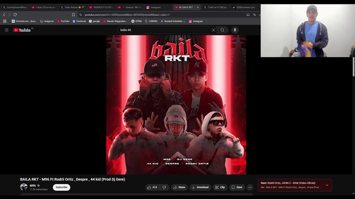Create a Clip of the video
This screenshot has height=199, width=355.
click(x=220, y=187)
